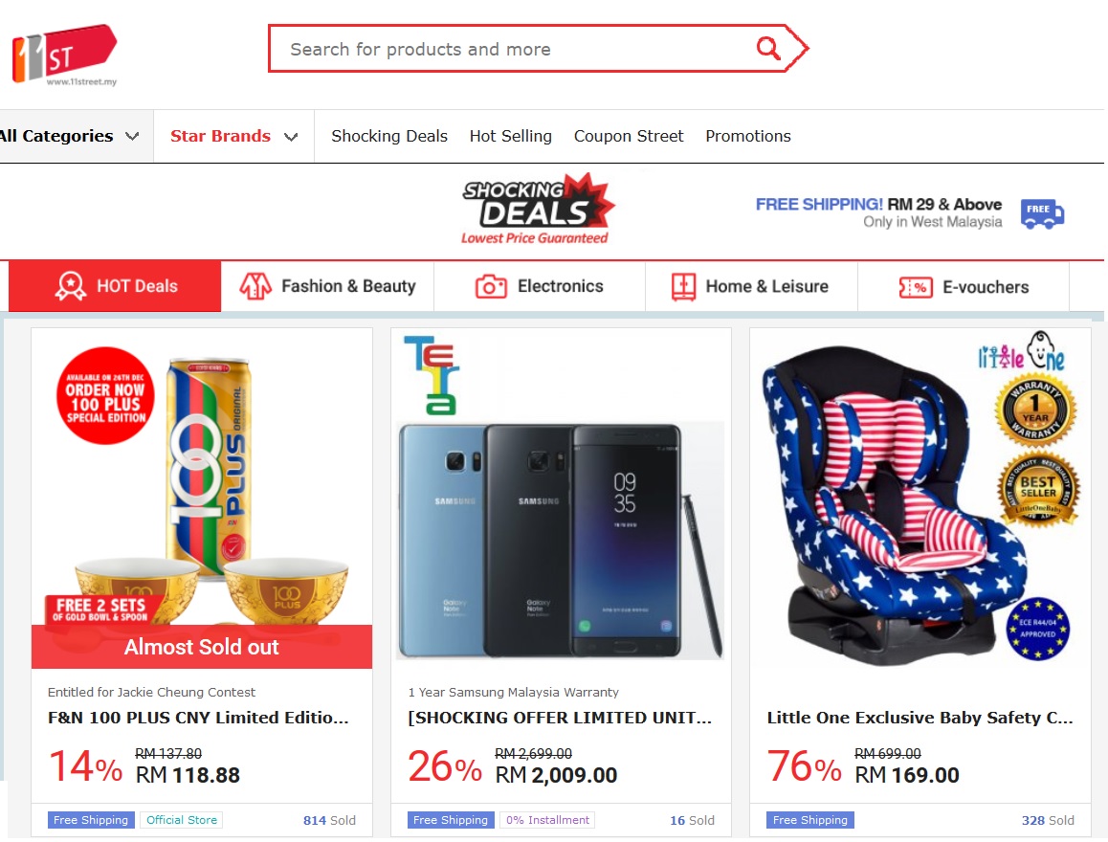This screenshot has width=1108, height=842.
Task: Click the Shocking Deals banner logo
Action: tap(536, 210)
